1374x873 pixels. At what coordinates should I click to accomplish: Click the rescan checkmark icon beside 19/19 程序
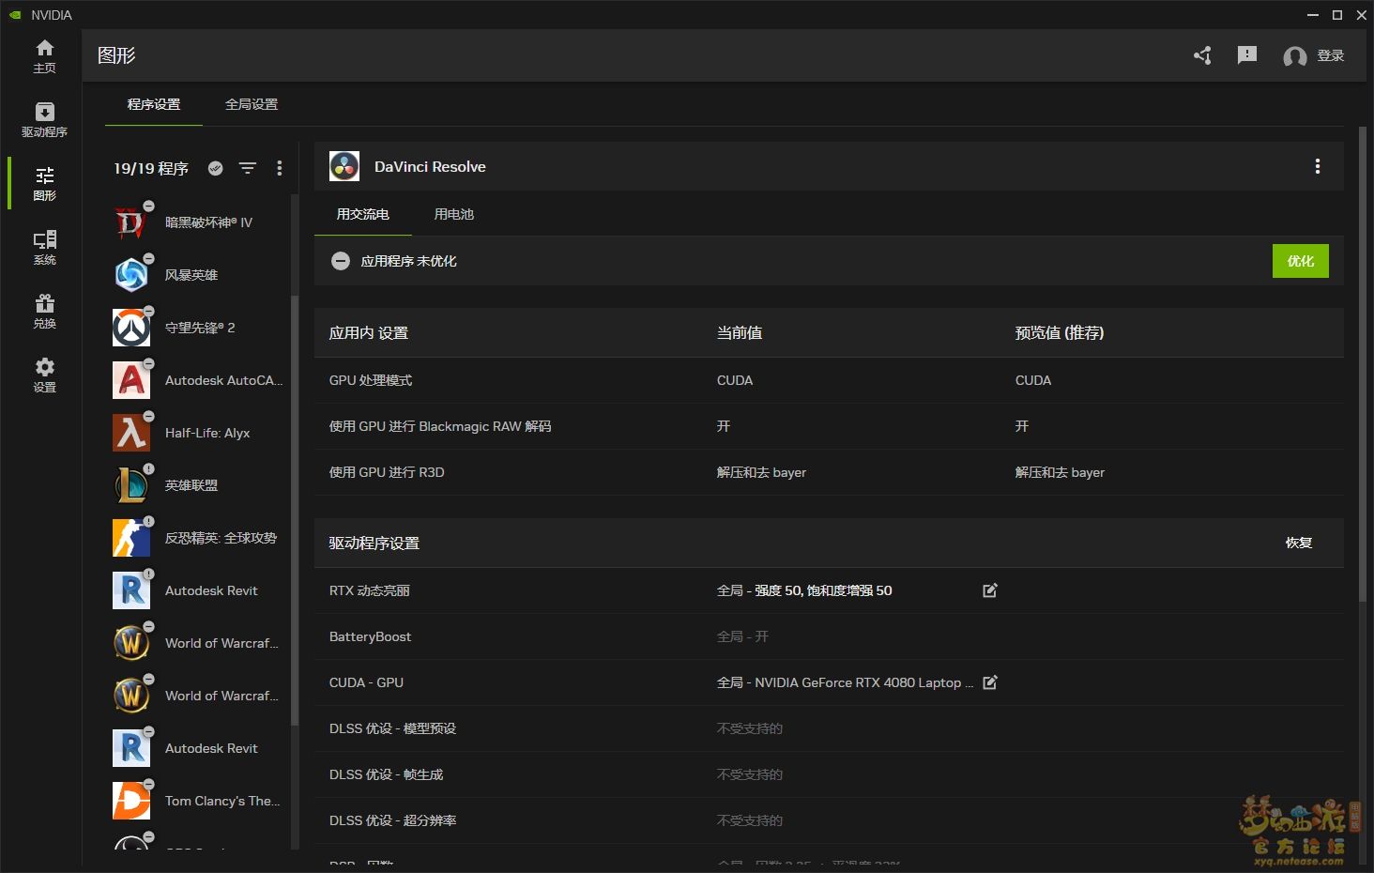coord(216,168)
